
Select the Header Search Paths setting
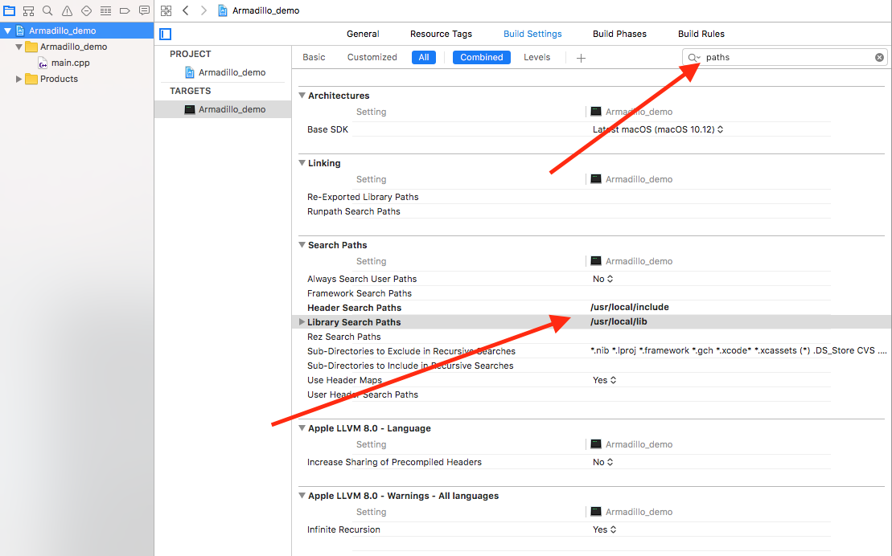[355, 308]
